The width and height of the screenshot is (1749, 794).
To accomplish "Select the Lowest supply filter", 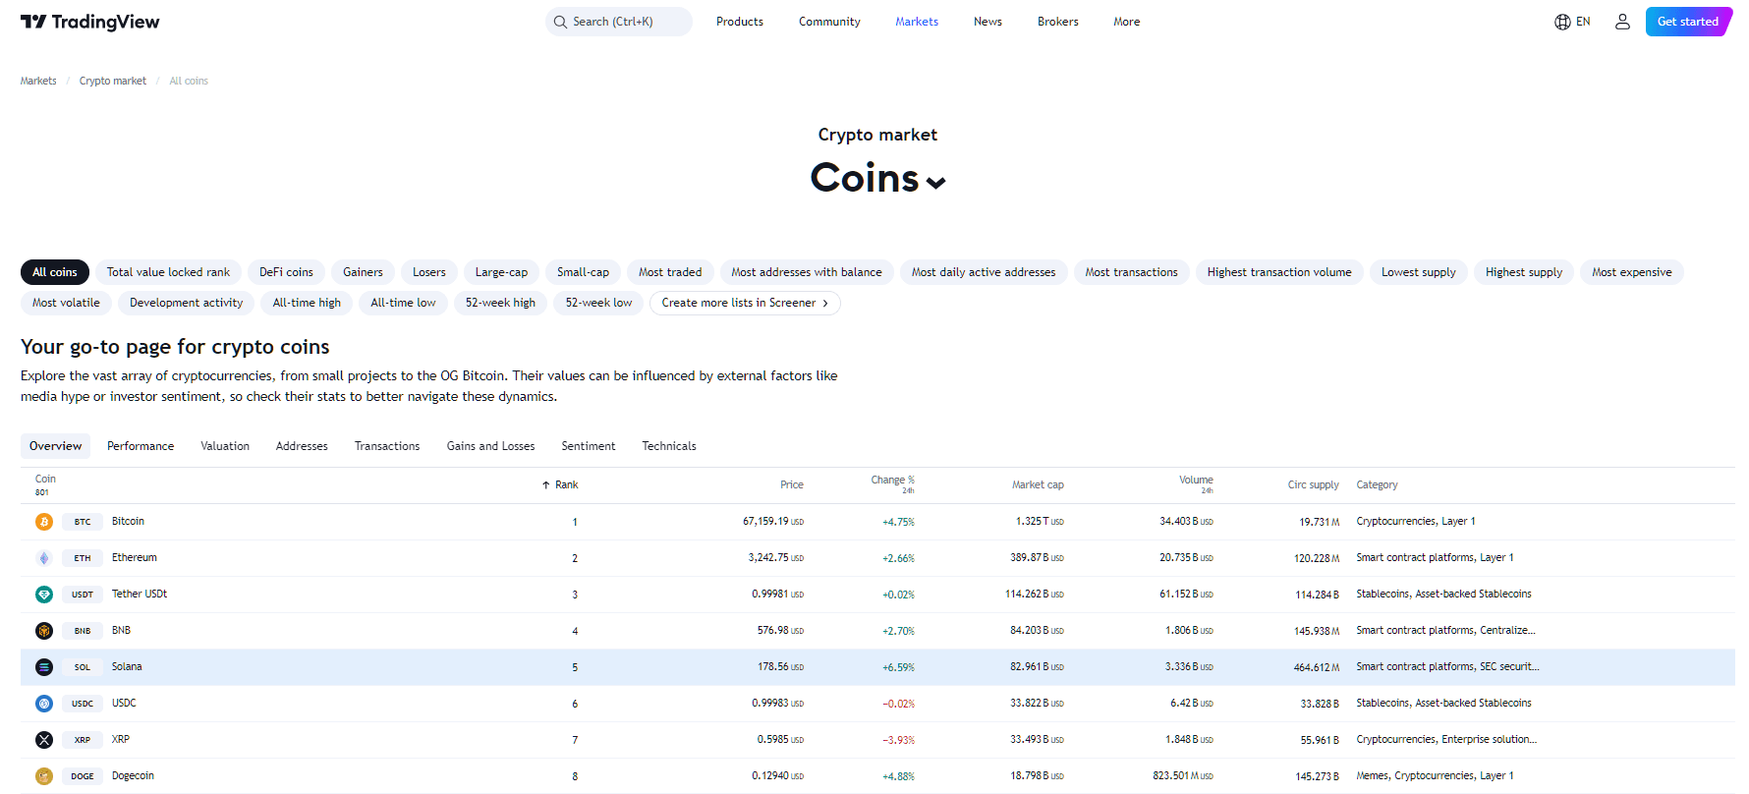I will pos(1419,272).
